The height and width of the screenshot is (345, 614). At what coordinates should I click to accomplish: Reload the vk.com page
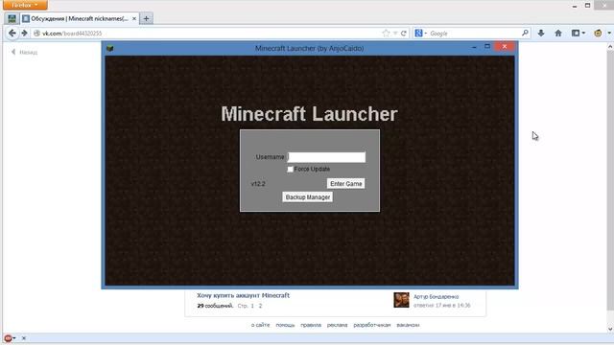[404, 34]
